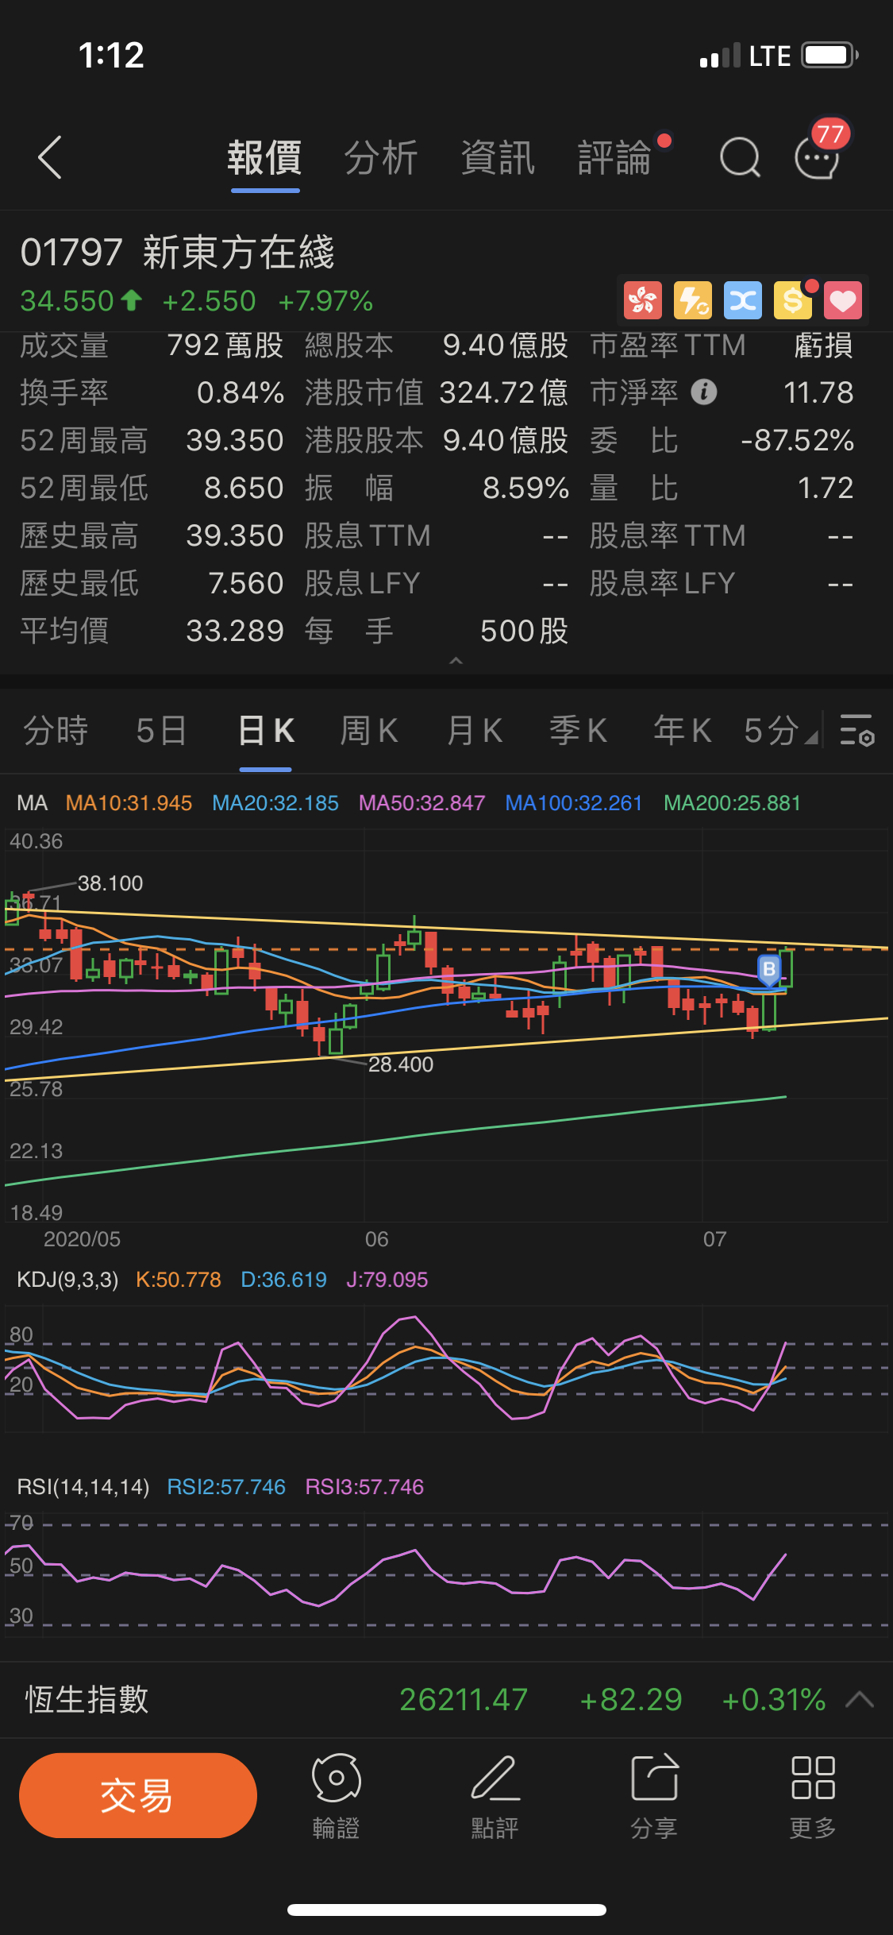This screenshot has height=1935, width=893.
Task: Switch to the 分析 analysis tab
Action: coord(381,158)
